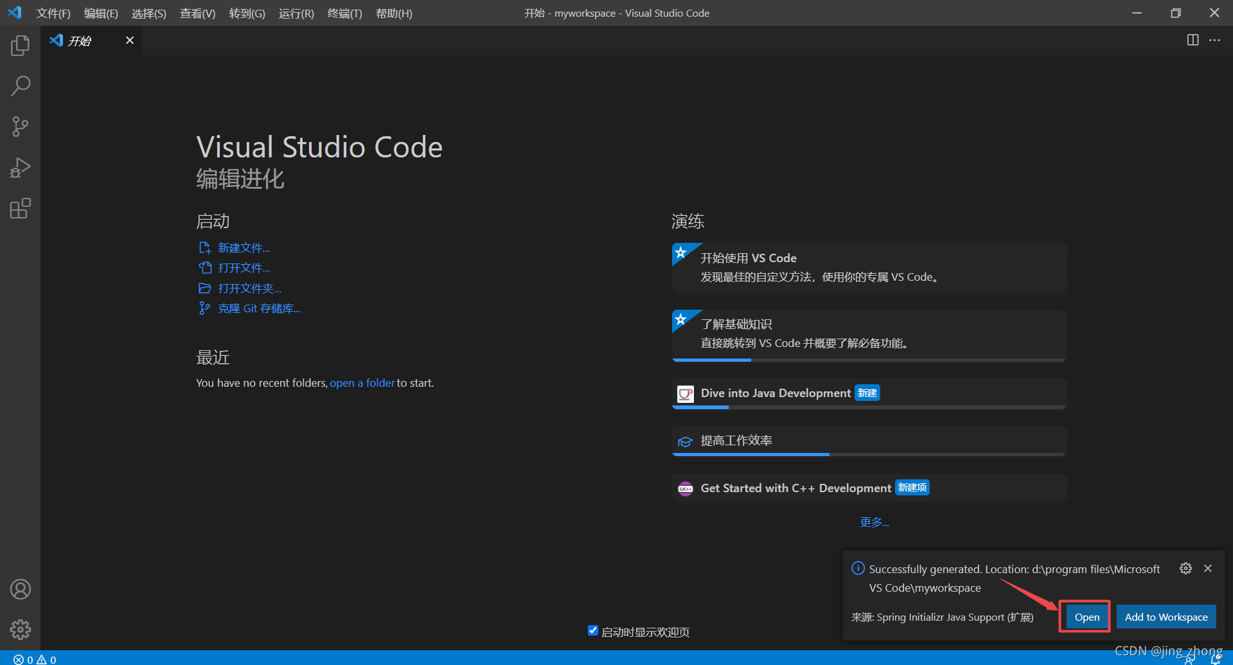Screen dimensions: 1233x665
Task: Dismiss the Successfully generated notification
Action: 1208,568
